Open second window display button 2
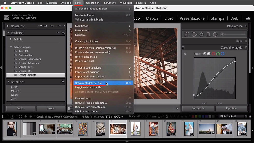Viewport: 254px width, 143px height. click(12, 117)
